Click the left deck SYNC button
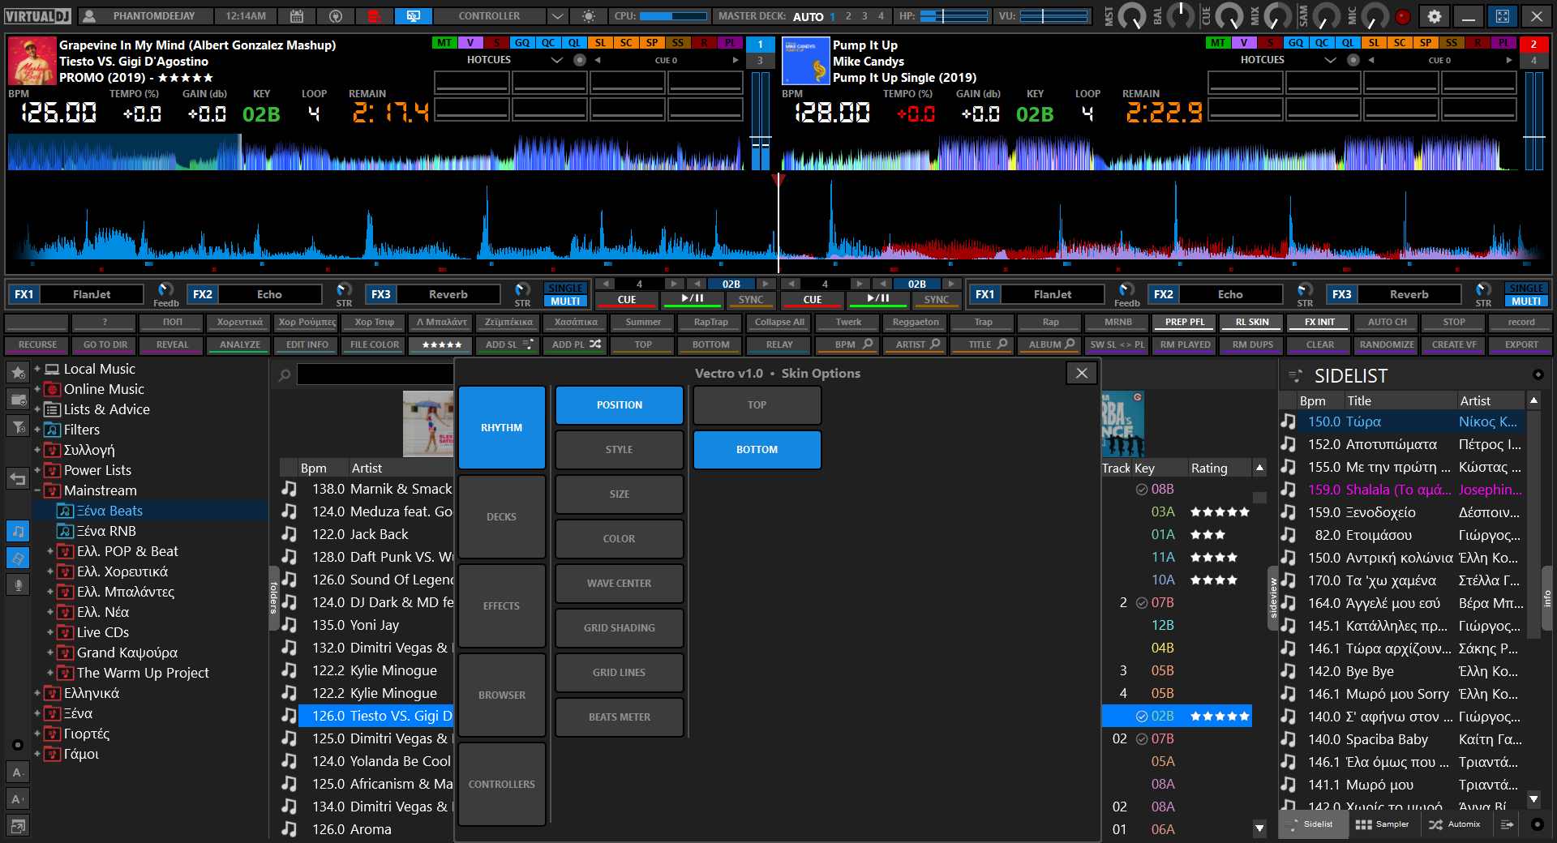1557x843 pixels. coord(751,299)
